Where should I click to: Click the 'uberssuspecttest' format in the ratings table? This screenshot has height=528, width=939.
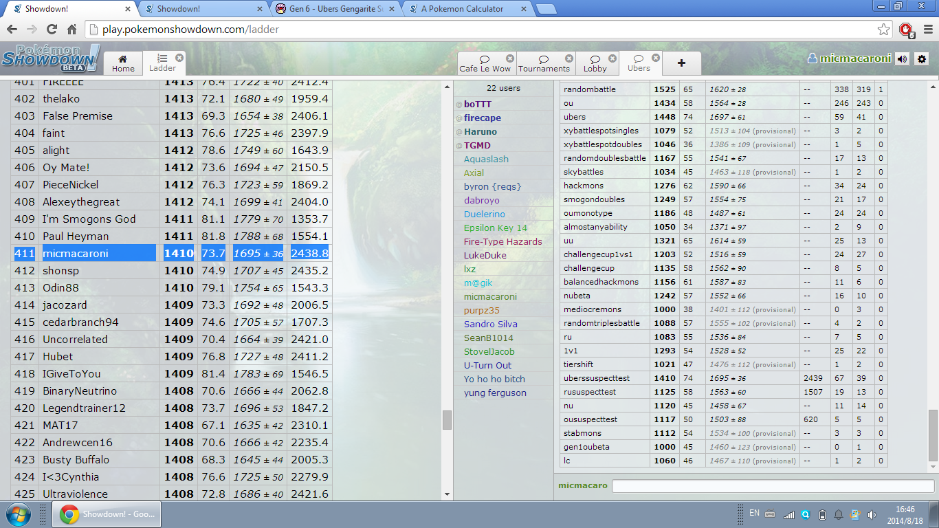click(597, 379)
